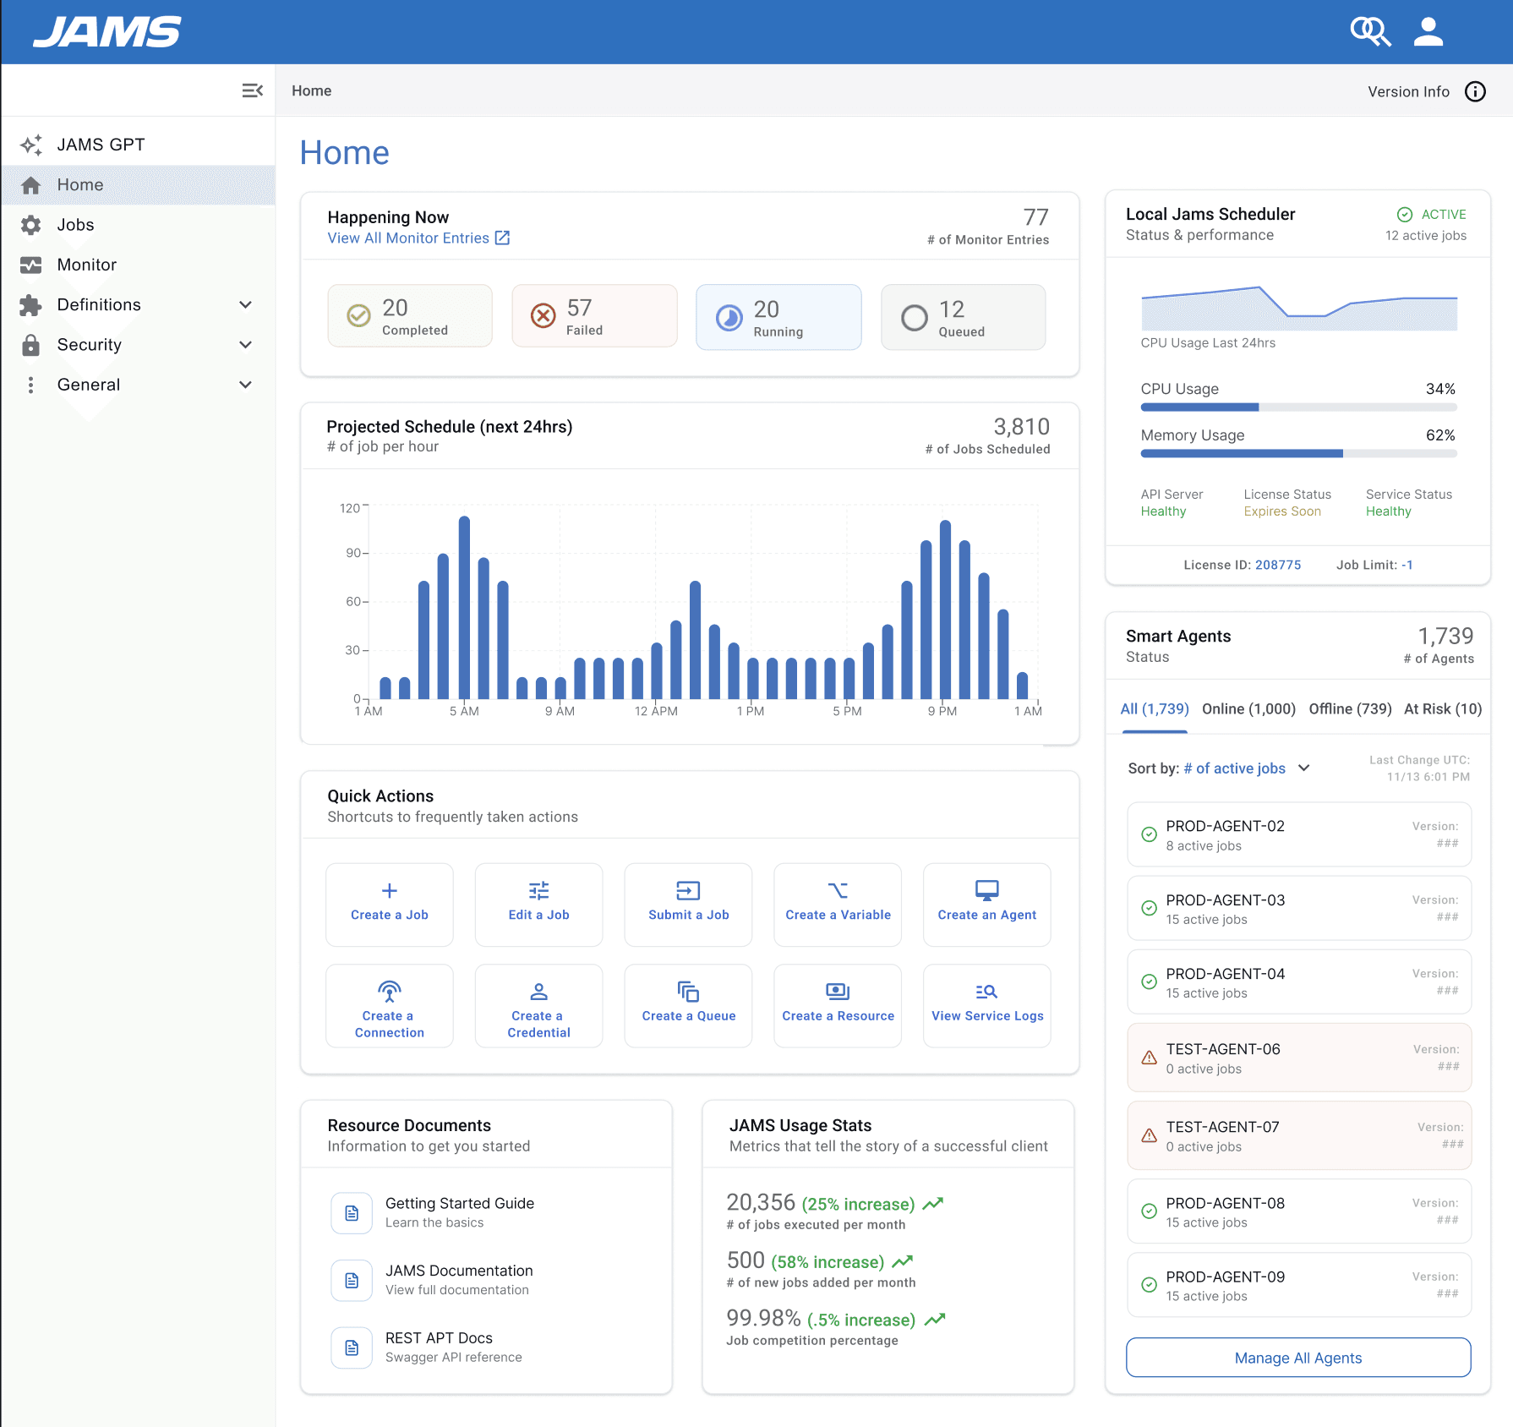Click the Monitor icon in sidebar

click(x=31, y=265)
